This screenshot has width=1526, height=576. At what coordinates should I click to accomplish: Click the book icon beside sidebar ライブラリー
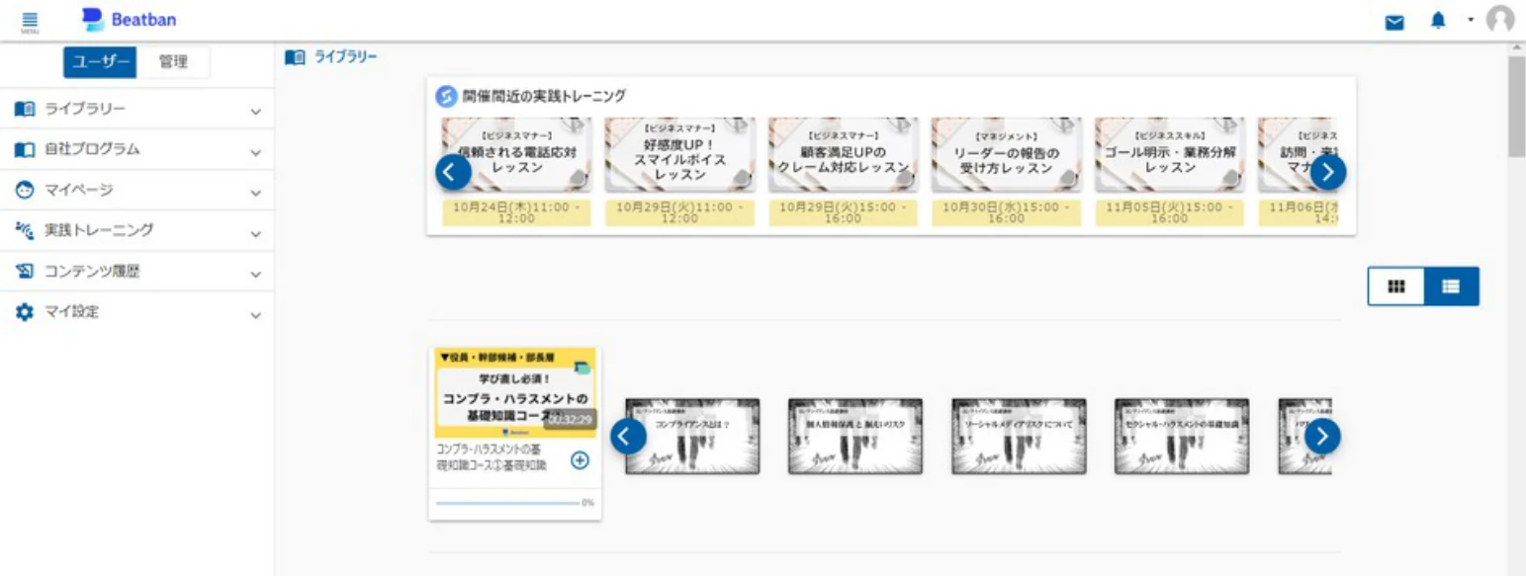(25, 109)
